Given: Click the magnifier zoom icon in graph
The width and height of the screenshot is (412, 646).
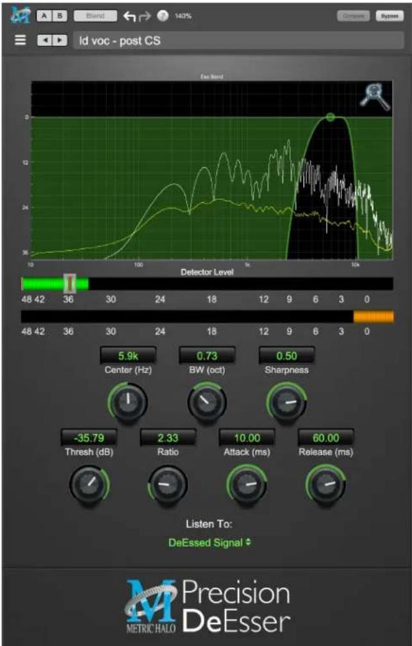Looking at the screenshot, I should click(x=375, y=97).
